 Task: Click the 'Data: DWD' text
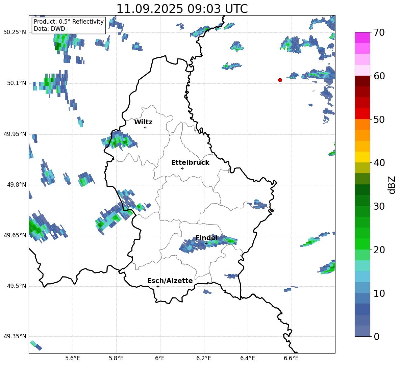point(49,29)
